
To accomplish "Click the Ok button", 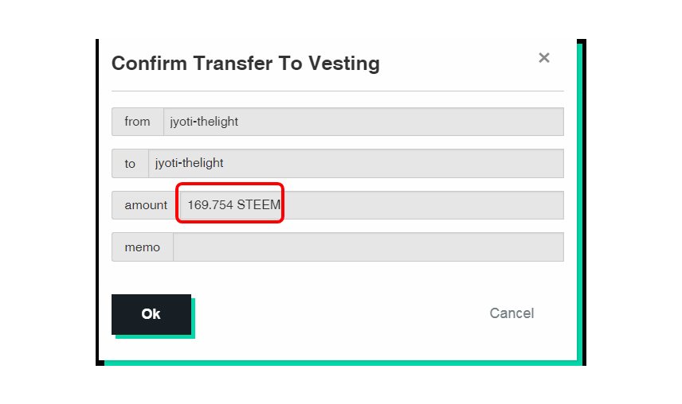I will point(151,314).
